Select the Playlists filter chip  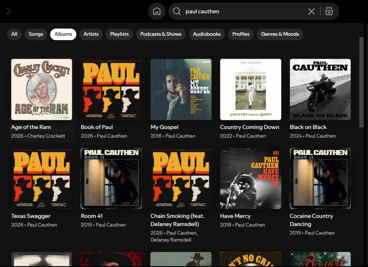tap(119, 34)
